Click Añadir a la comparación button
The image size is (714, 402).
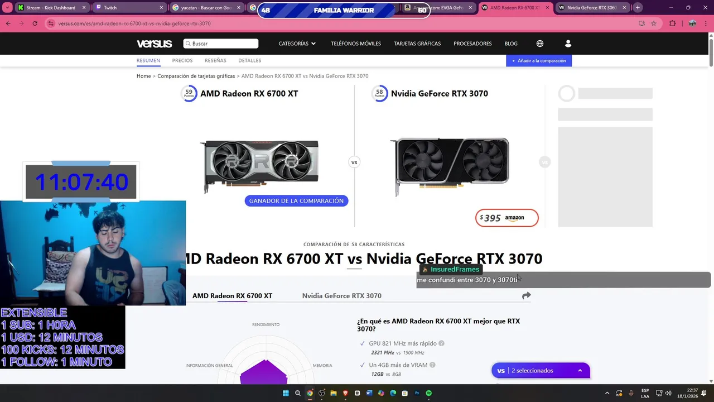[x=539, y=60]
